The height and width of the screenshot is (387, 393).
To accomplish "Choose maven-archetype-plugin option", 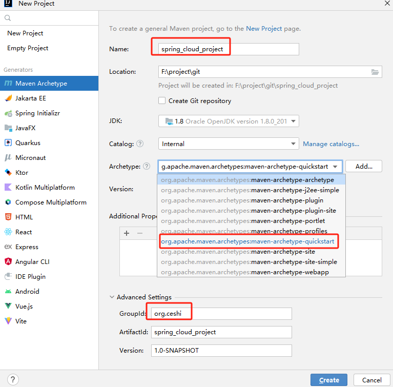I will point(251,200).
